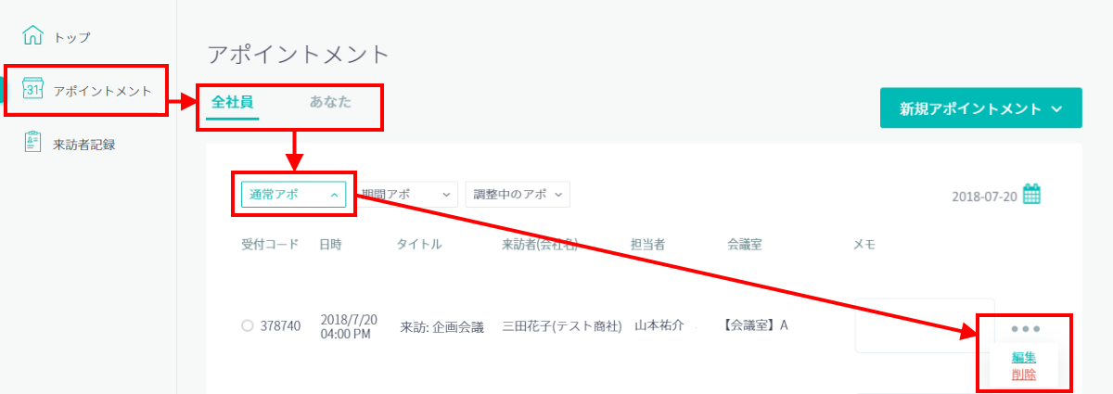Viewport: 1113px width, 394px height.
Task: Switch to the あなた tab
Action: click(330, 102)
